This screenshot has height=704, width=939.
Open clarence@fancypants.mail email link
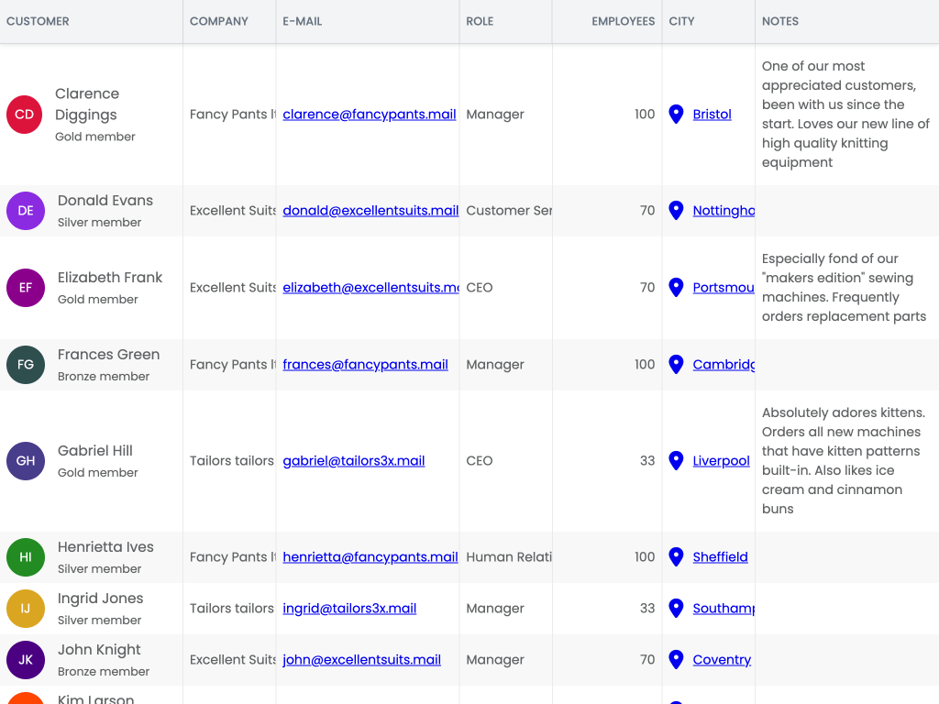click(x=369, y=115)
